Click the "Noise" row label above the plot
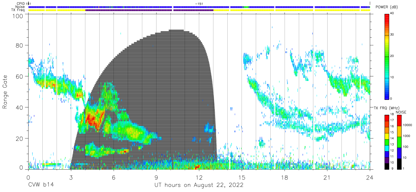The width and height of the screenshot is (416, 192). point(20,7)
